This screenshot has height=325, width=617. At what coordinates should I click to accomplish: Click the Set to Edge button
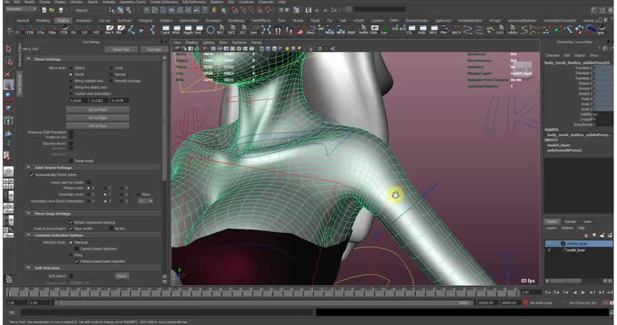pyautogui.click(x=97, y=117)
